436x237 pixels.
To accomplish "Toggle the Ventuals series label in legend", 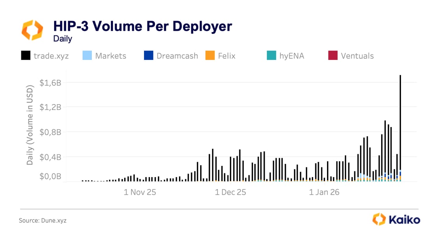I will [x=357, y=56].
